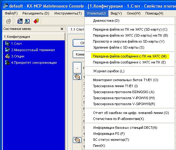Click the Утилиты(U) menu

96,13
